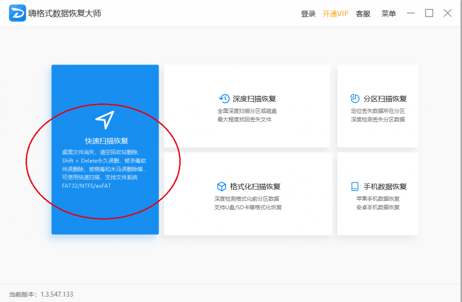Click text Shift + Delete永久误删
Image resolution: width=462 pixels, height=302 pixels.
(x=90, y=161)
